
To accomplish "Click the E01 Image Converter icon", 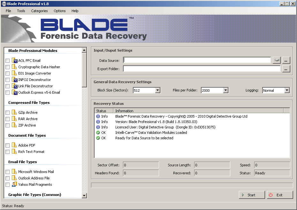I will coord(14,73).
